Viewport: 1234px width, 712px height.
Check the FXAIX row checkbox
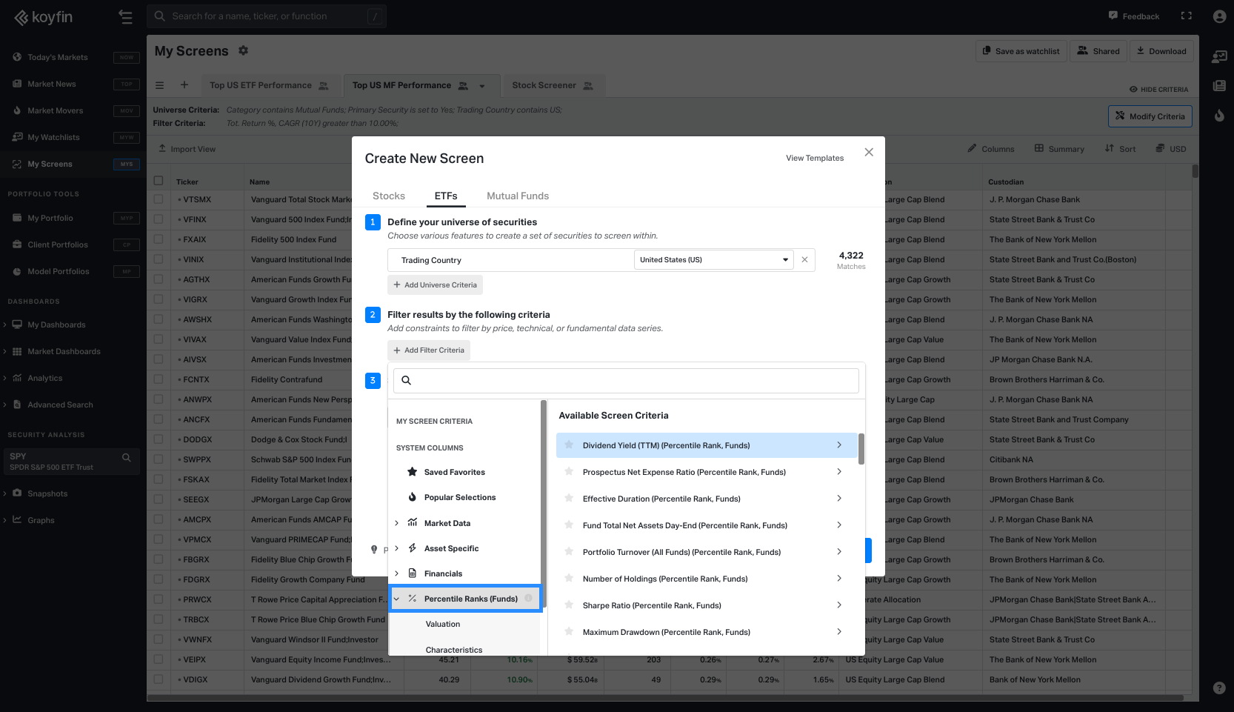click(x=159, y=239)
